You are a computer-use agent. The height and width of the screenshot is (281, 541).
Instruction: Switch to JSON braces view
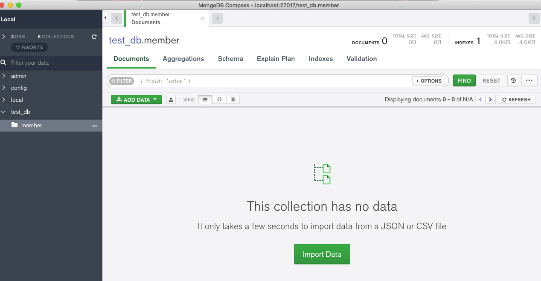coord(219,100)
